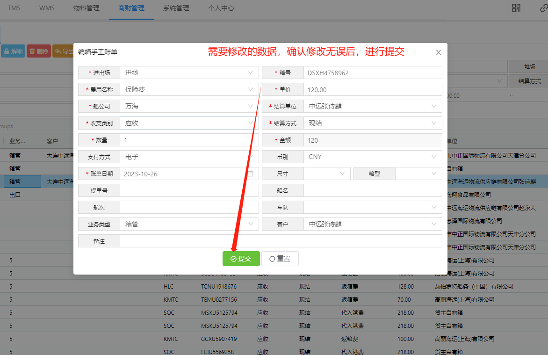
Task: Click the 单价 price input field
Action: point(372,89)
